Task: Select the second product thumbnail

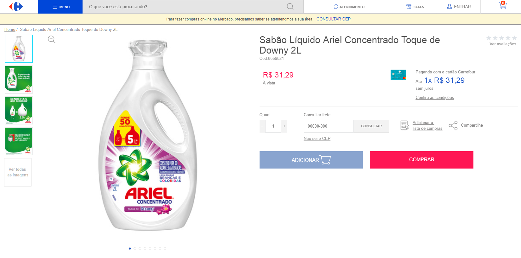Action: click(x=19, y=79)
